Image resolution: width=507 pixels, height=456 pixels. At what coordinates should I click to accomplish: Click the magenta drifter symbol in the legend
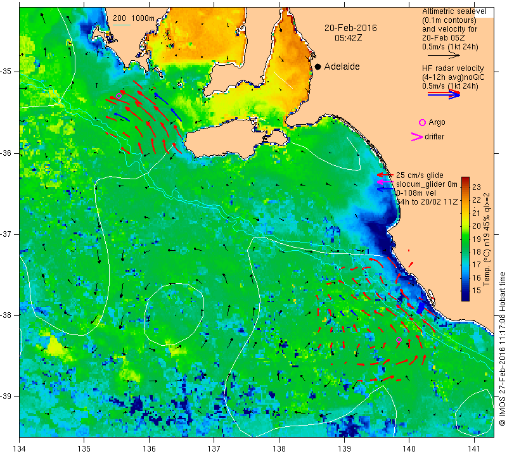point(416,137)
